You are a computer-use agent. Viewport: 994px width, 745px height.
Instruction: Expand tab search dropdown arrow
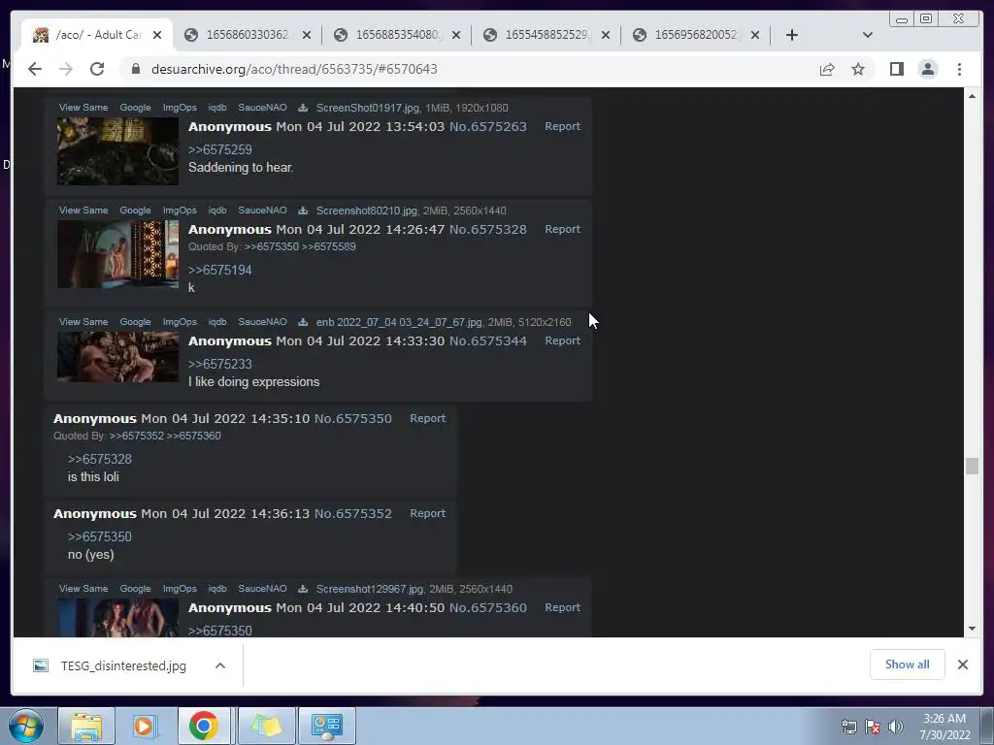(x=868, y=35)
